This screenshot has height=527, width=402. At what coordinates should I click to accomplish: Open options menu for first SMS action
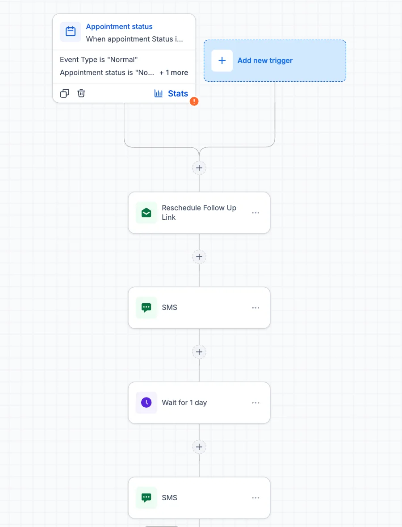pyautogui.click(x=255, y=308)
